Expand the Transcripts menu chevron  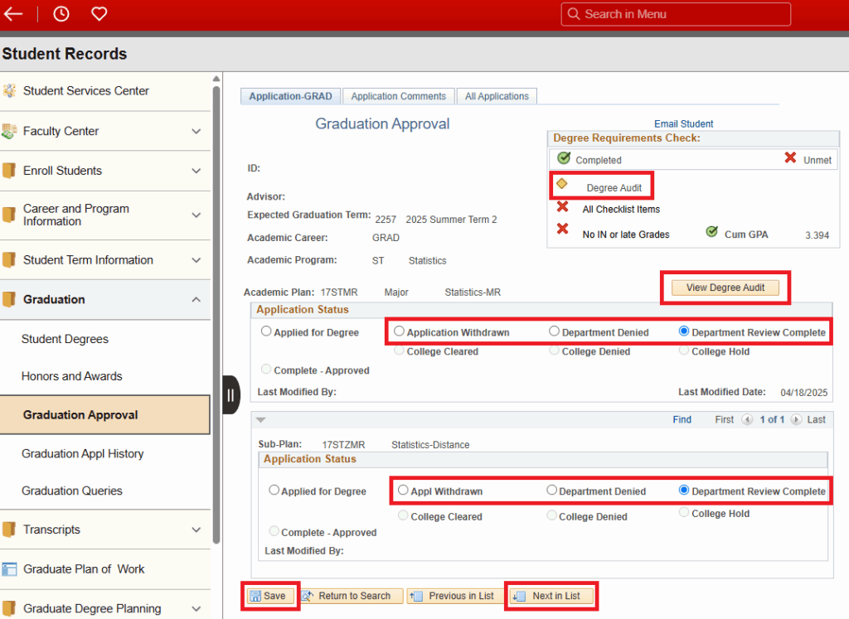click(196, 530)
